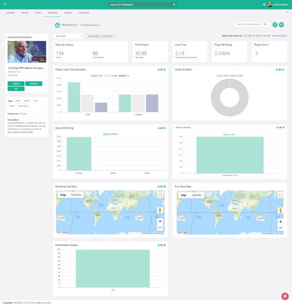Expand the chevron at the far right of the tab bar
The image size is (292, 306).
click(287, 13)
